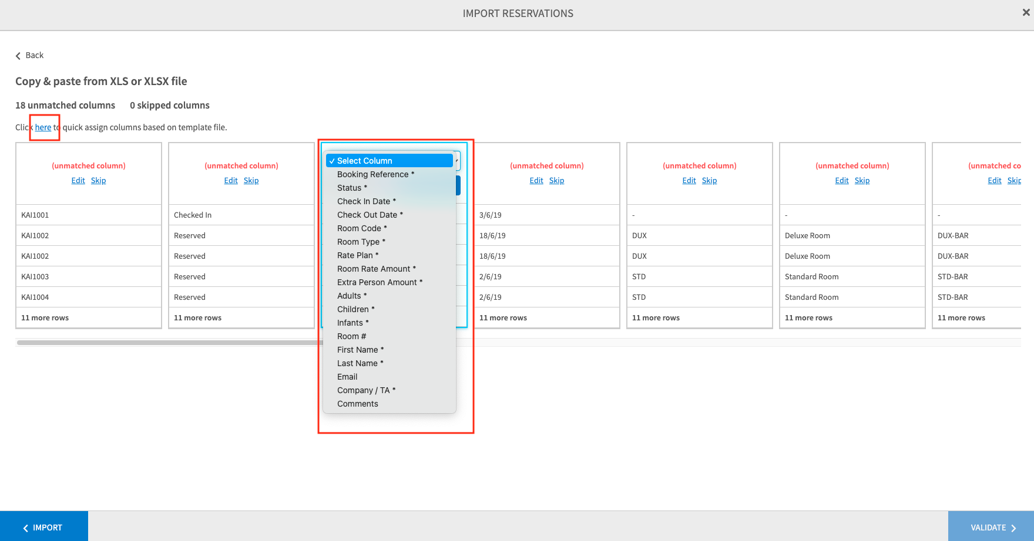
Task: Edit the first unmatched column
Action: pyautogui.click(x=78, y=181)
